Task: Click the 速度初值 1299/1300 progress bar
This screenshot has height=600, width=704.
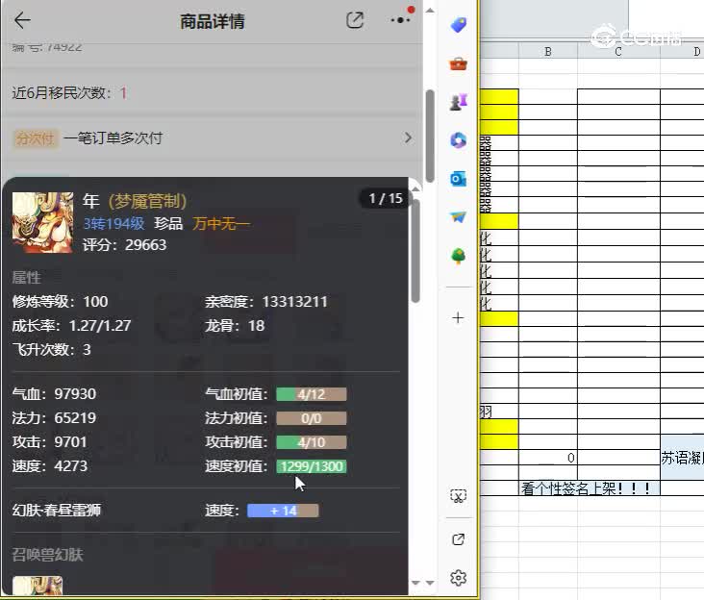Action: click(x=311, y=466)
